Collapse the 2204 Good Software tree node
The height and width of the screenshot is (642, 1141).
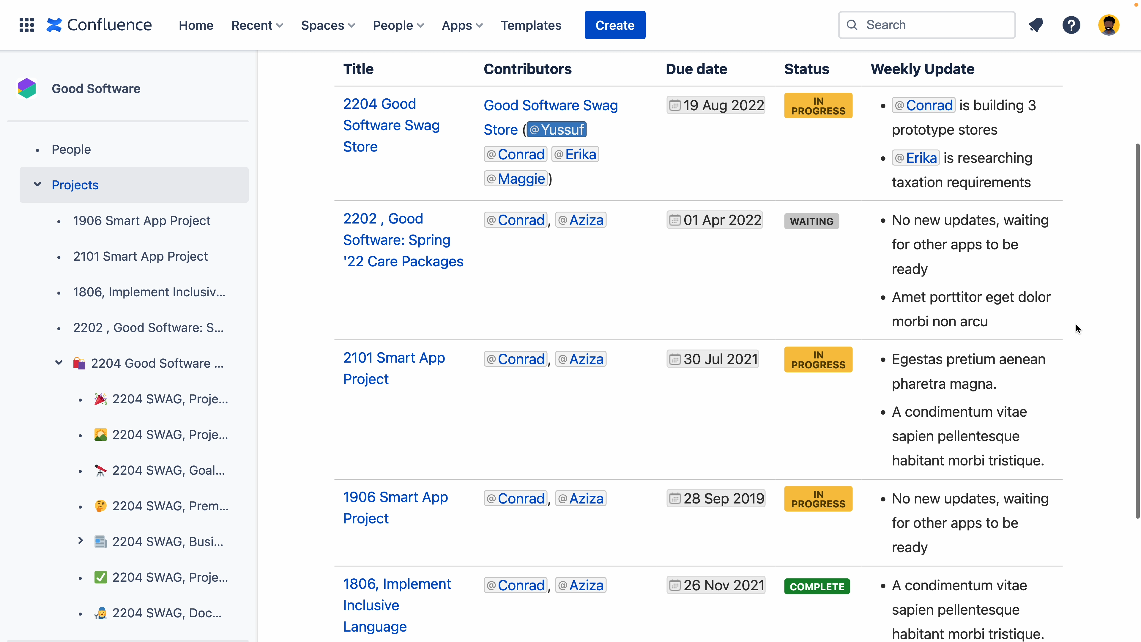coord(59,363)
